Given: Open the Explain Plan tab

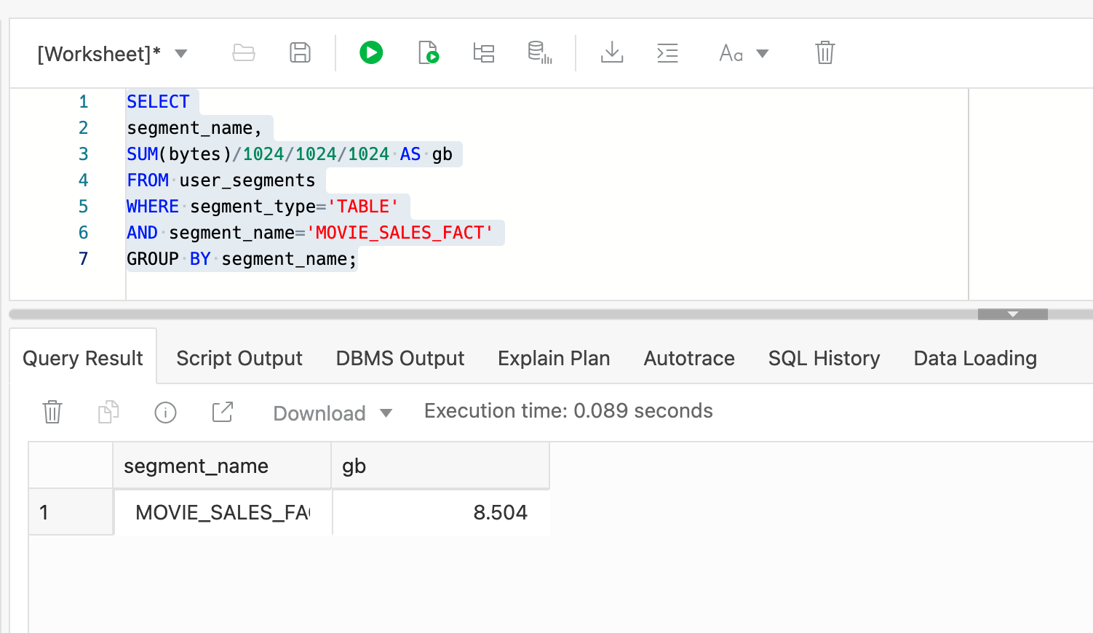Looking at the screenshot, I should (553, 358).
